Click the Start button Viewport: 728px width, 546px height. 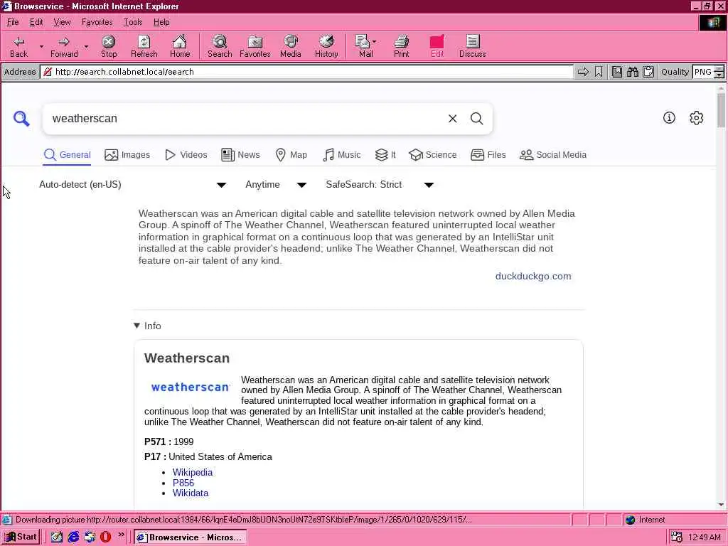(x=21, y=537)
